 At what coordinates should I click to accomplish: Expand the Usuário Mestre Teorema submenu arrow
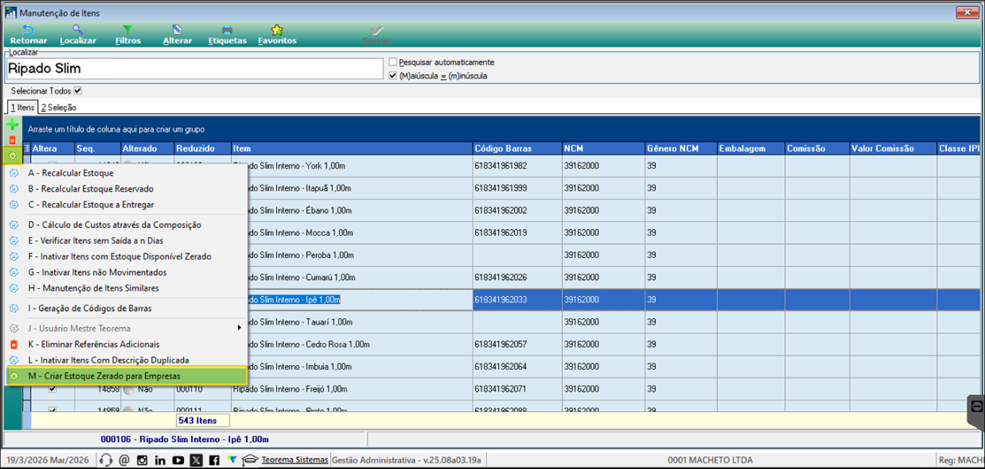pos(239,328)
